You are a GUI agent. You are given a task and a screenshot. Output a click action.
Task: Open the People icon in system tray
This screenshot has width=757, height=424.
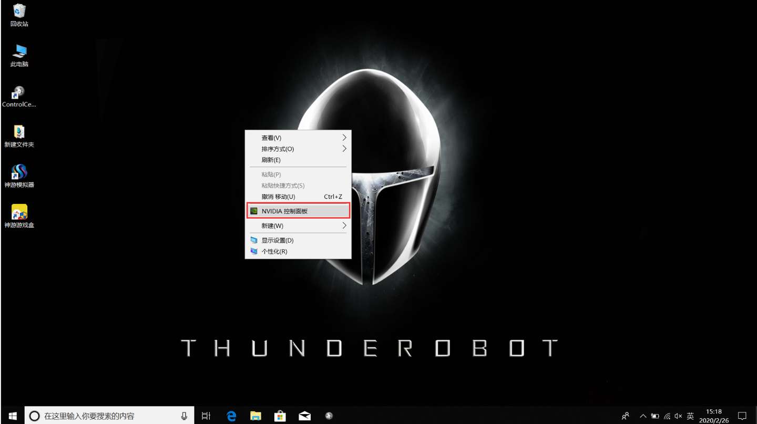626,416
